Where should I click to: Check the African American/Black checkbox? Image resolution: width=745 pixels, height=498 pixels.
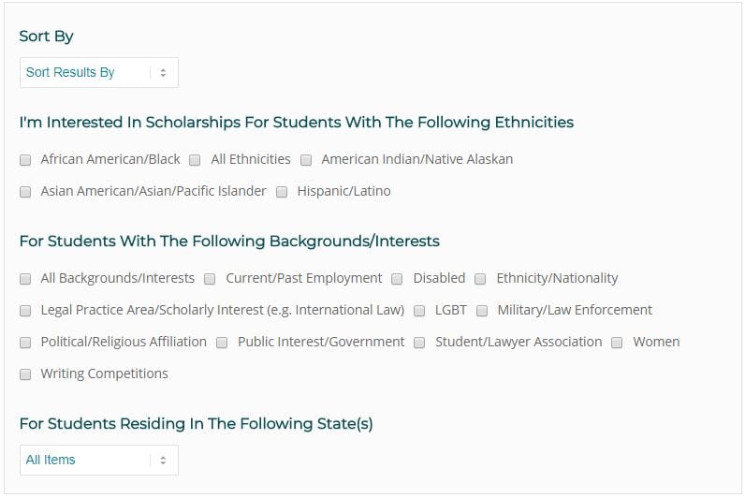coord(25,160)
